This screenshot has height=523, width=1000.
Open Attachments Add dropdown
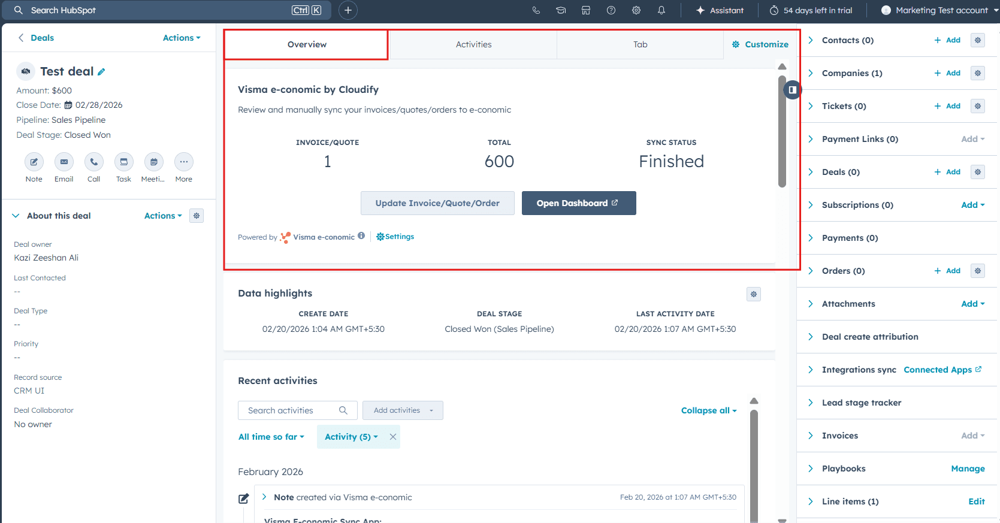973,304
